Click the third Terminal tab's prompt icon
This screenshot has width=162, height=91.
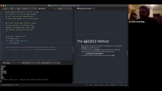[x=43, y=63]
